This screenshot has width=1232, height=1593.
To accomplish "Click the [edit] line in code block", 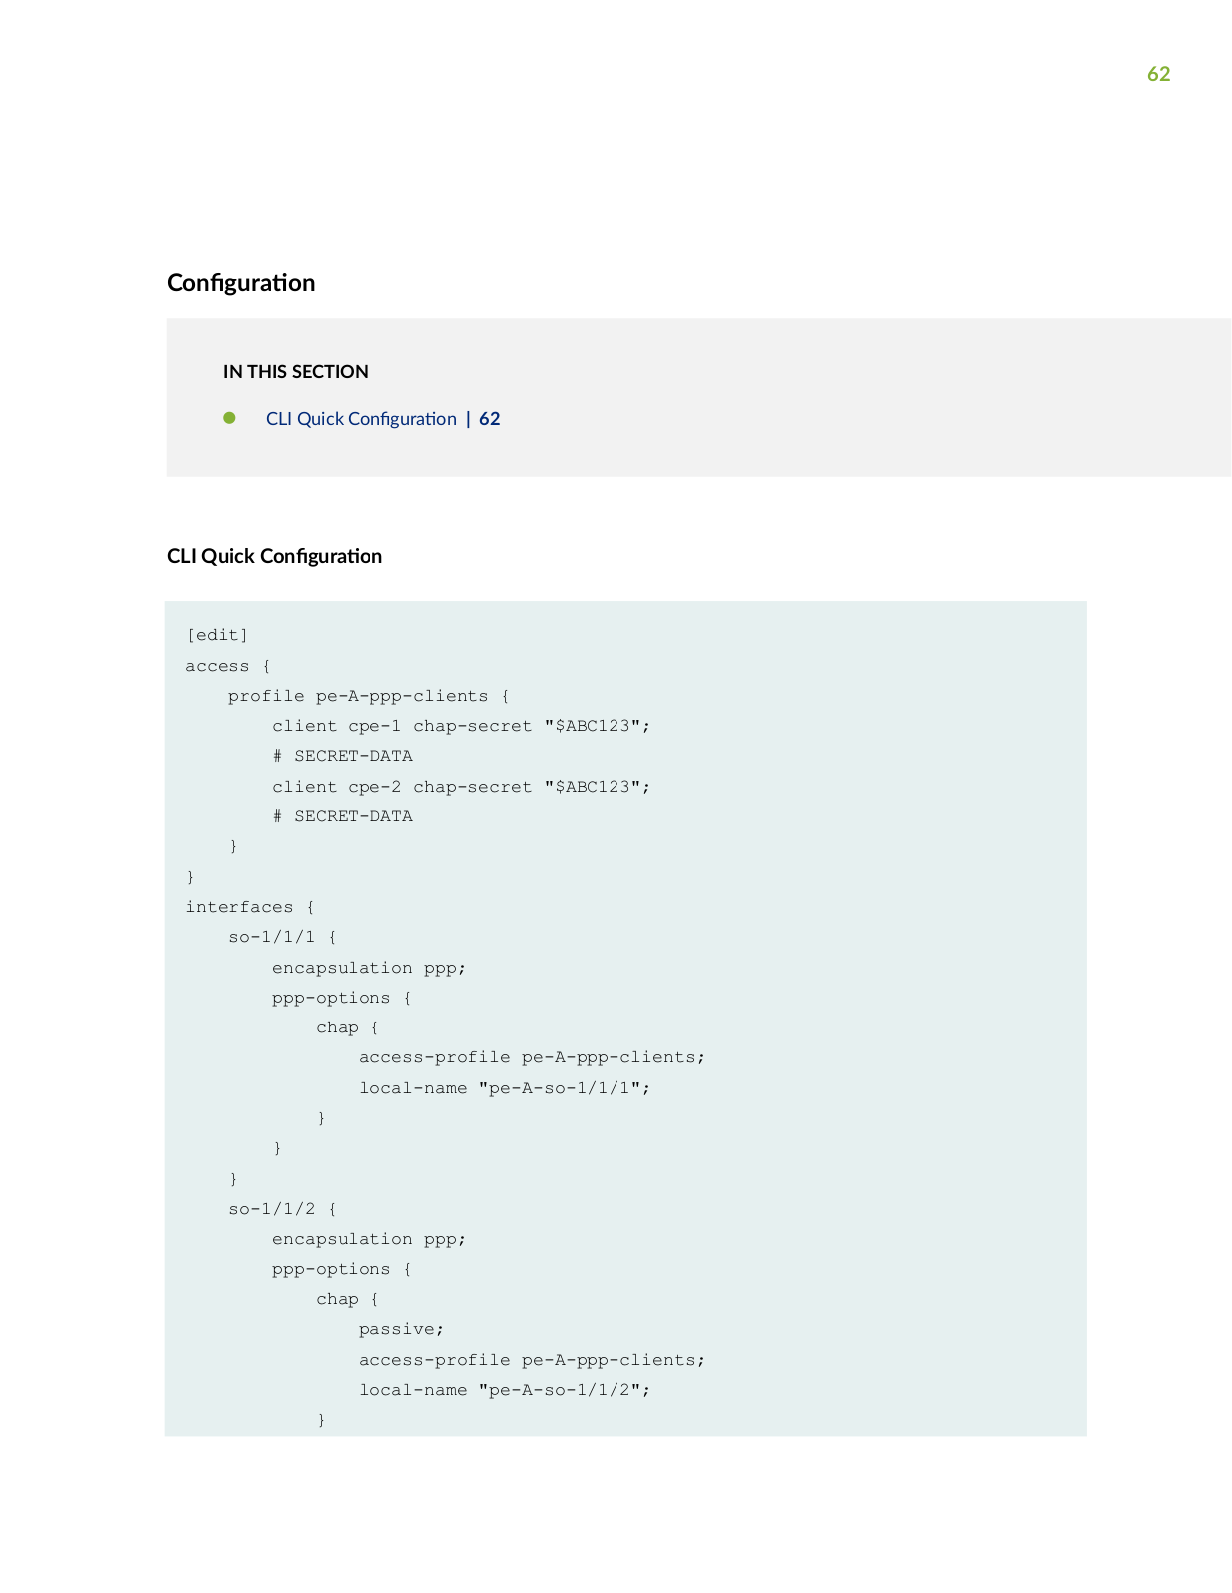I will click(x=217, y=635).
